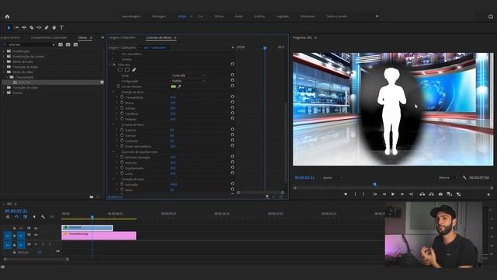The width and height of the screenshot is (497, 280).
Task: Hide the second video track eye
Action: (x=36, y=235)
